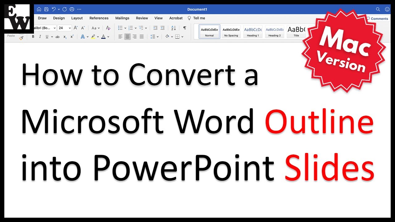This screenshot has width=395, height=222.
Task: Open the multilevel list menu
Action: (x=142, y=28)
